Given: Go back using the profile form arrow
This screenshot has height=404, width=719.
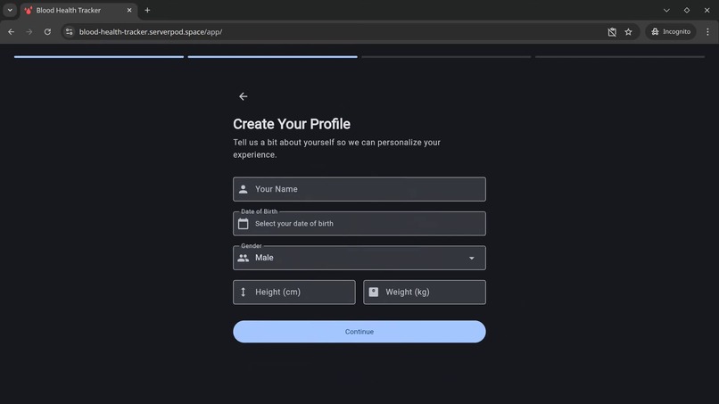Looking at the screenshot, I should [243, 96].
